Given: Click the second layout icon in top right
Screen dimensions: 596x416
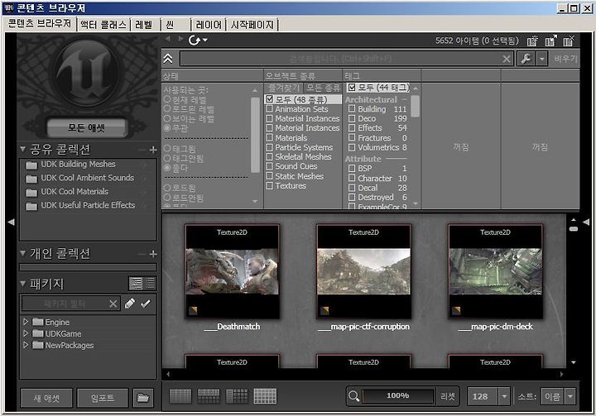Looking at the screenshot, I should (x=550, y=41).
